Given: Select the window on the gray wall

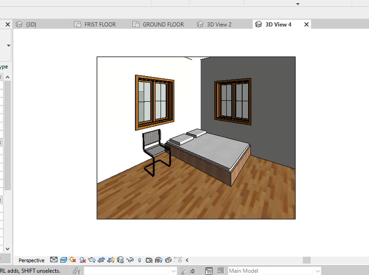Looking at the screenshot, I should tap(233, 101).
